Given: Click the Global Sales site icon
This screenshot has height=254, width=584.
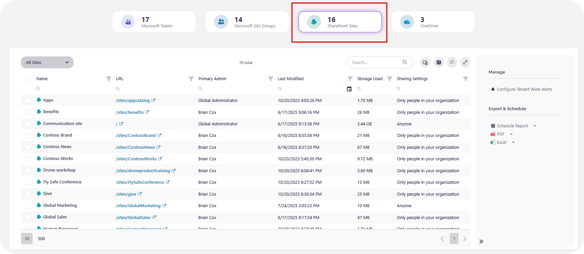Looking at the screenshot, I should point(39,217).
